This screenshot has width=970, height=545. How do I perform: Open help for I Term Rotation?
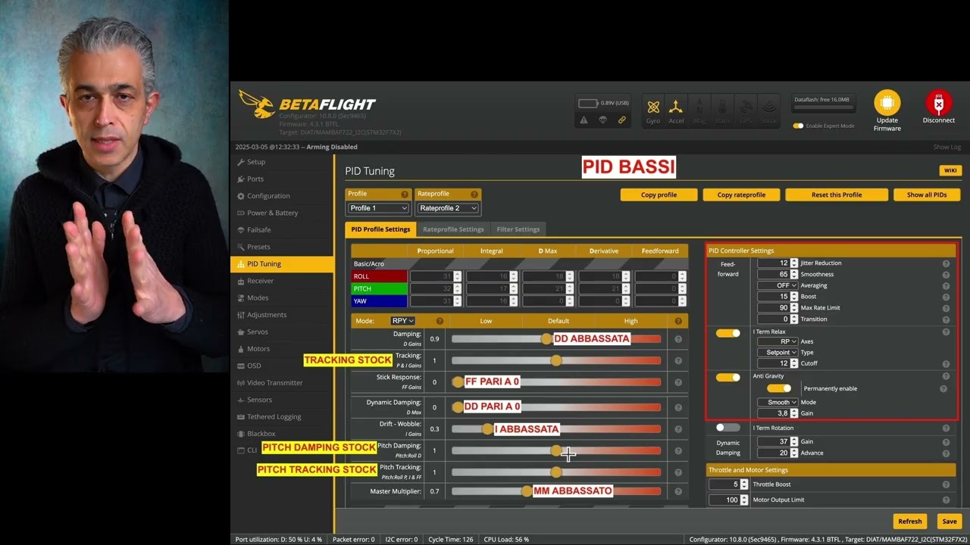pos(946,428)
